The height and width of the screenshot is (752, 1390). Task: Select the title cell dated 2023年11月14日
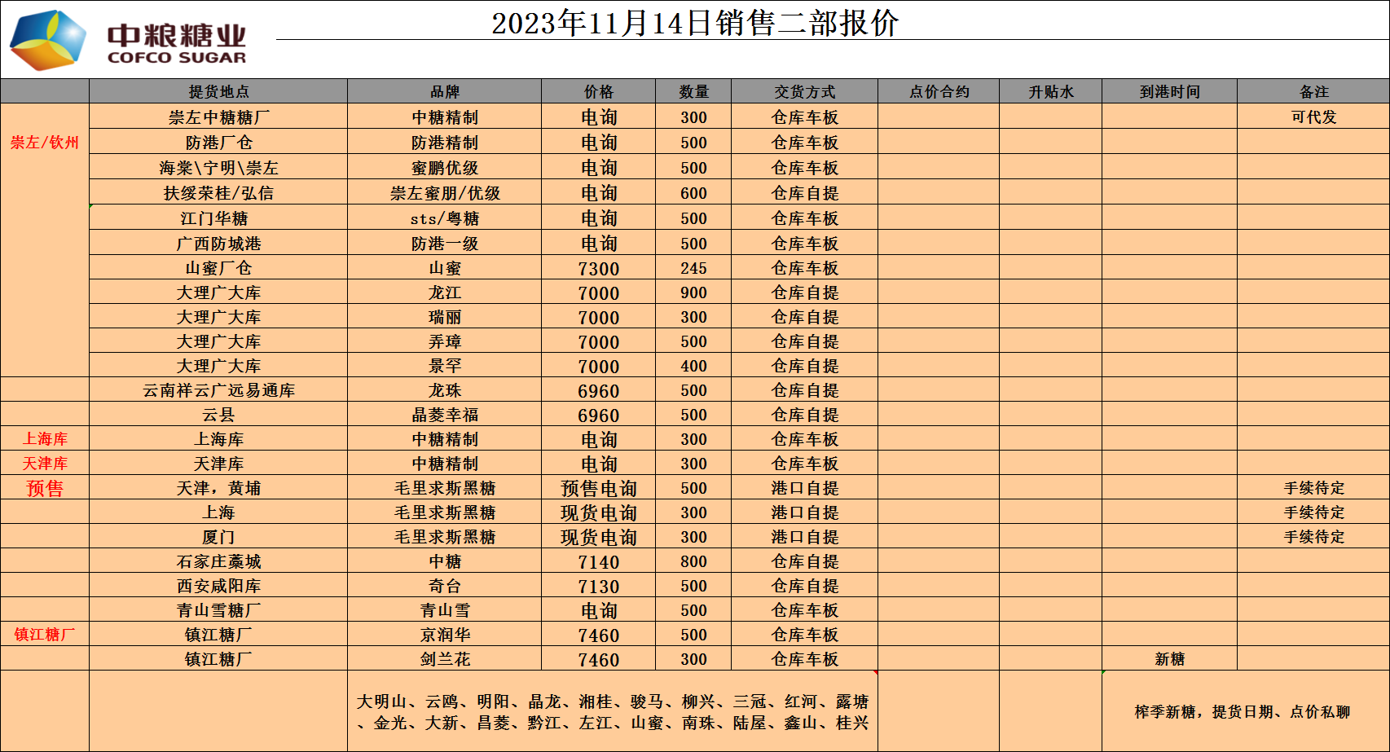tap(694, 23)
